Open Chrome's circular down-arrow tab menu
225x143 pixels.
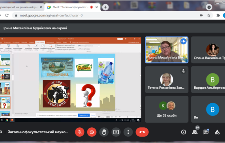(x=209, y=7)
